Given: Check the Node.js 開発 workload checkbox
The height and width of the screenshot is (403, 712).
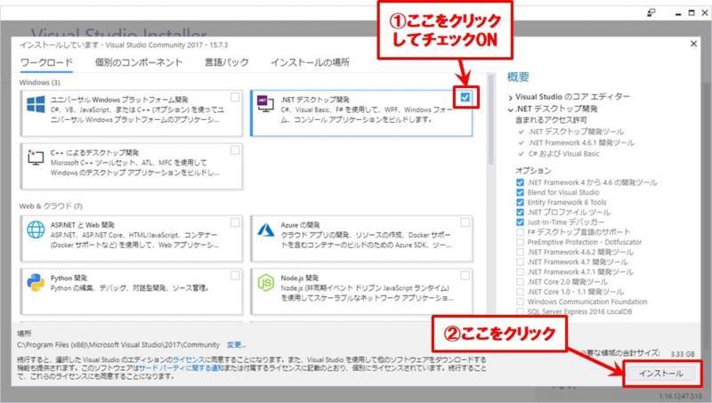Looking at the screenshot, I should (x=465, y=276).
